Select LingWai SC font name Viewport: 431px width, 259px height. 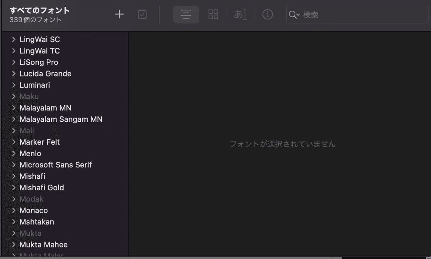tap(40, 39)
